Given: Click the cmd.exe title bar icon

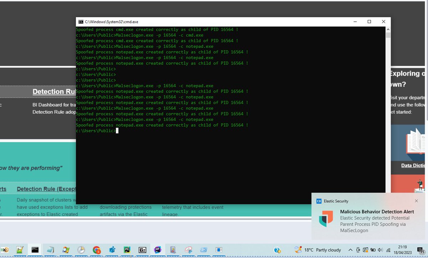Looking at the screenshot, I should click(x=81, y=22).
